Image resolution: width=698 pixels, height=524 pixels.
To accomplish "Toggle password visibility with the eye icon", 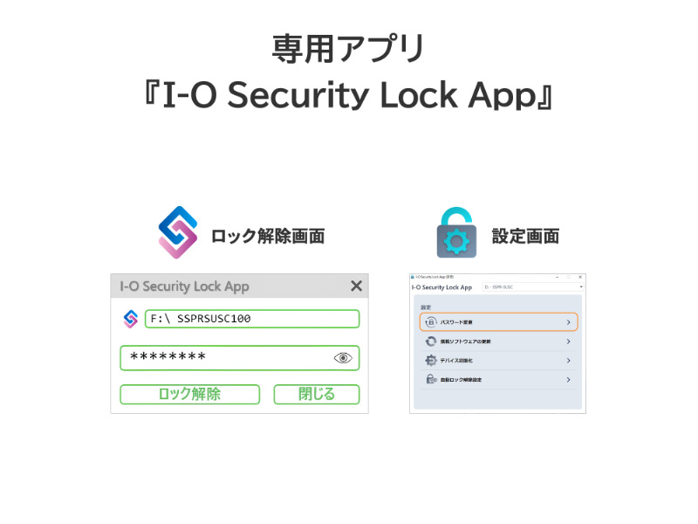I will click(x=343, y=358).
